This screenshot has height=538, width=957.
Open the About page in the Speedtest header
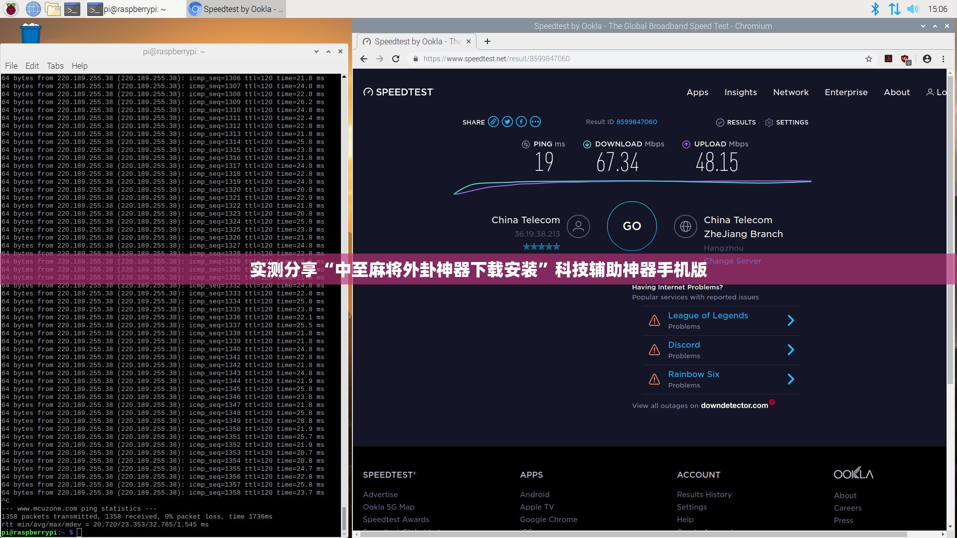coord(897,92)
